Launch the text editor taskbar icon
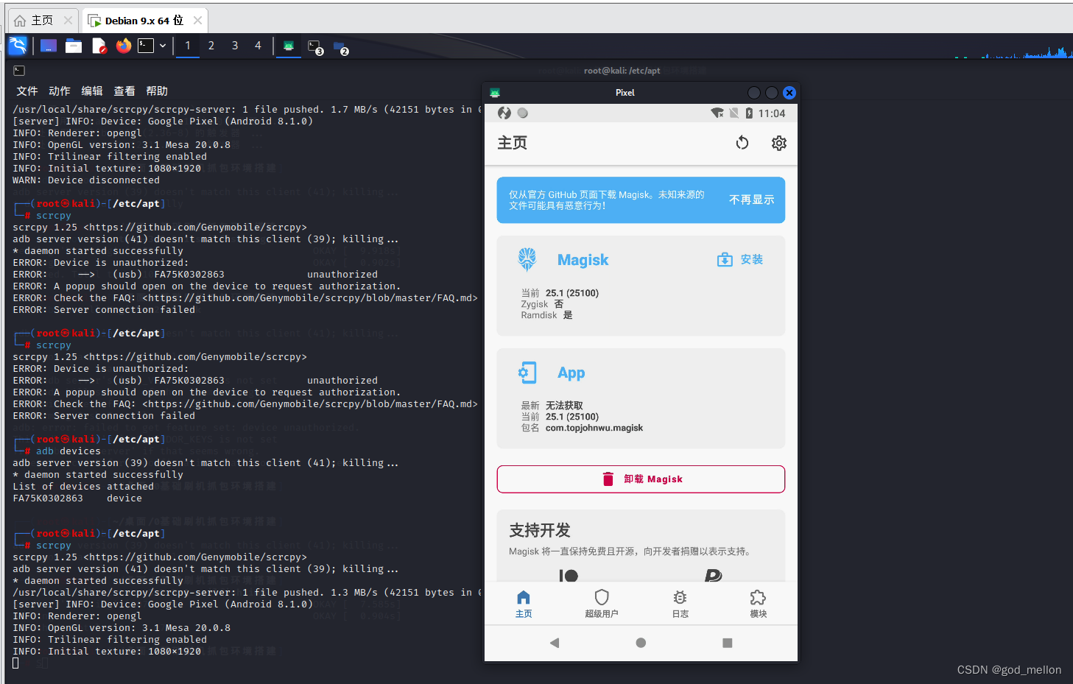This screenshot has width=1073, height=684. pos(99,46)
